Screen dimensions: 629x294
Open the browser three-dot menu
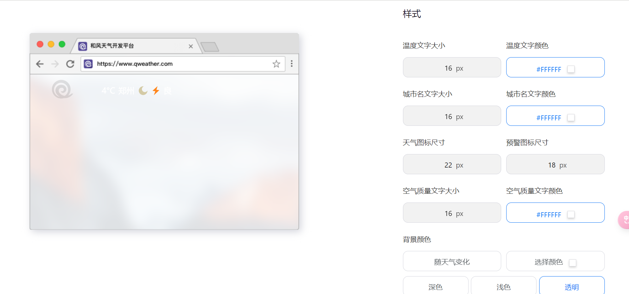click(x=292, y=64)
